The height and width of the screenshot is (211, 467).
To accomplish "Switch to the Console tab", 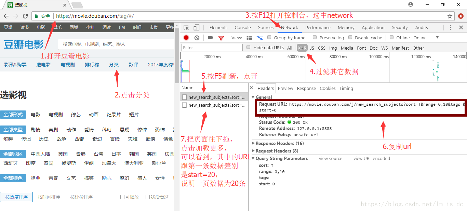I will pyautogui.click(x=243, y=27).
